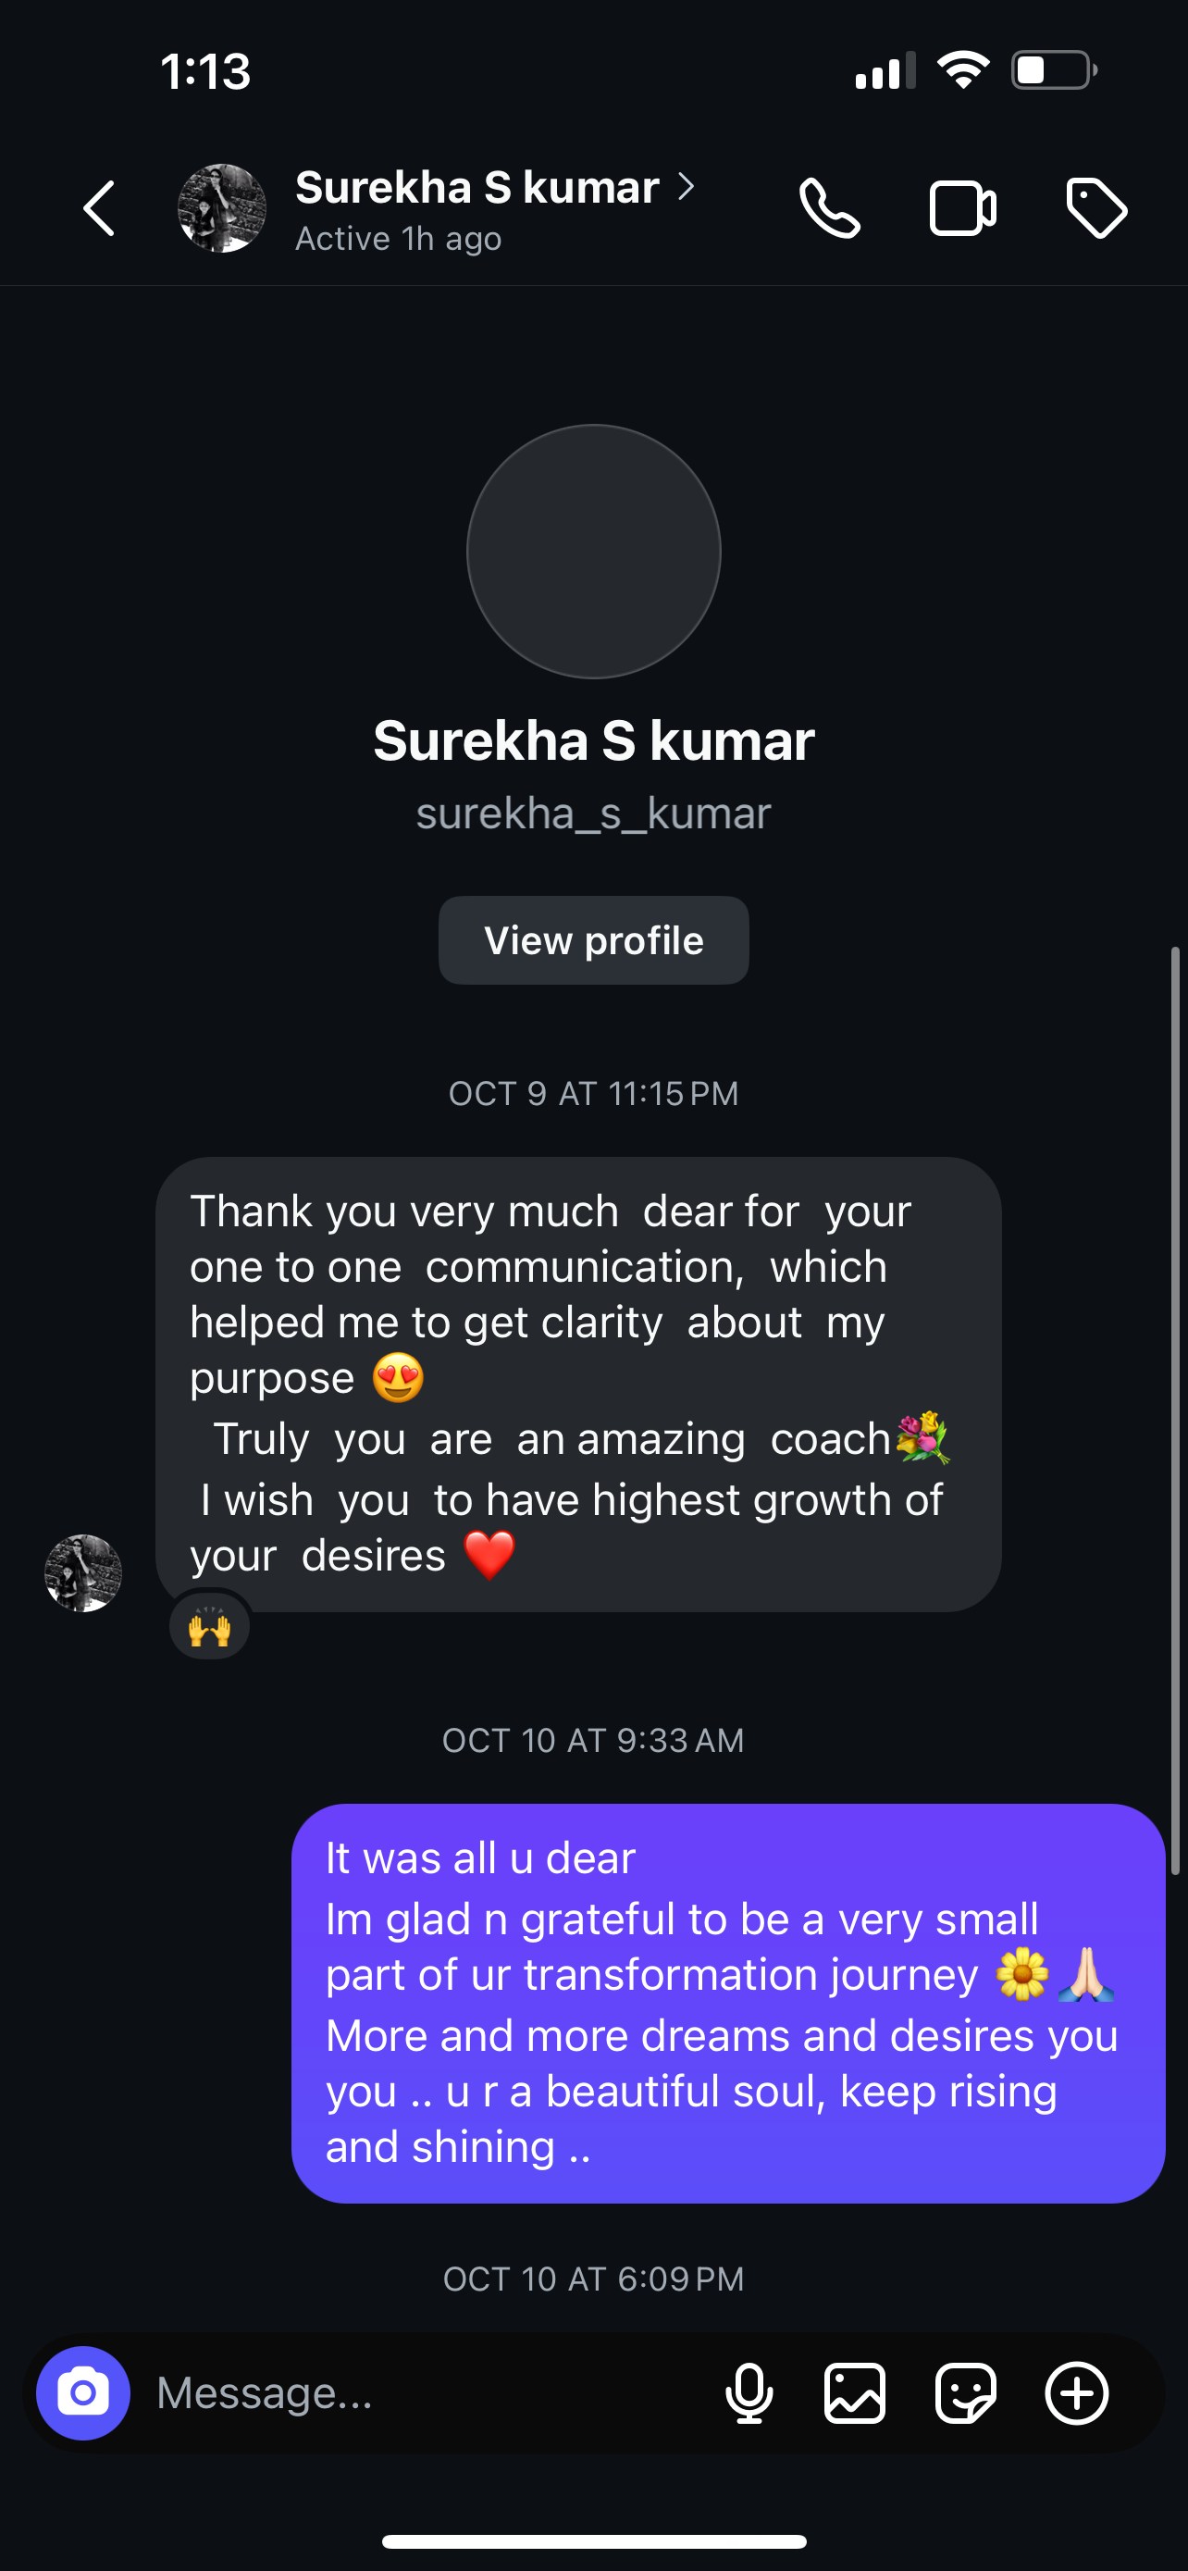This screenshot has height=2571, width=1188.
Task: Tap the Message text input field
Action: point(429,2392)
